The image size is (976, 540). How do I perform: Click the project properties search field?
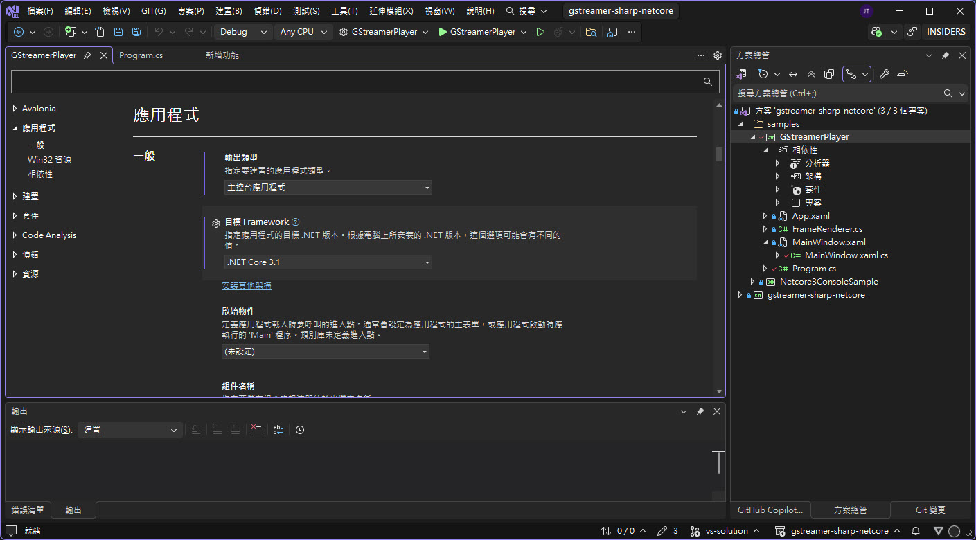pos(357,82)
